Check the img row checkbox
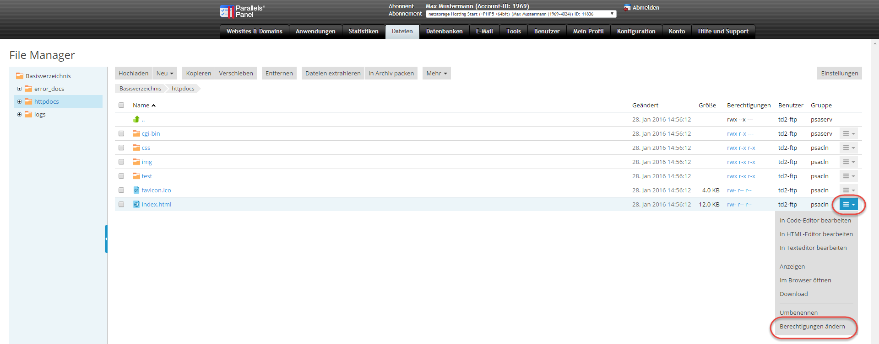Viewport: 879px width, 344px height. [x=121, y=162]
